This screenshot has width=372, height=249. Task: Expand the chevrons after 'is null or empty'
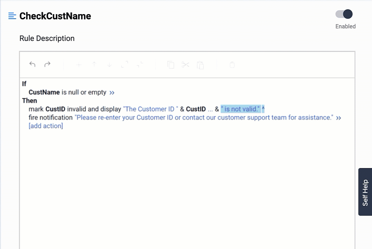click(x=112, y=93)
